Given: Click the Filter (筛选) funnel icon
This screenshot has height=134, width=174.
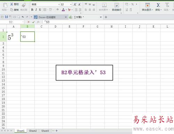Looking at the screenshot, I should click(167, 5).
